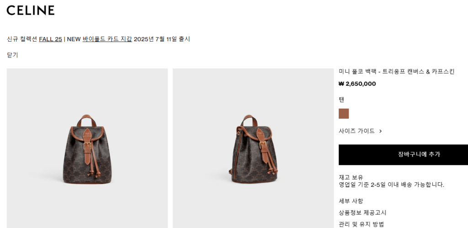The image size is (468, 228).
Task: Click the 신규 컬렉션 announcement text
Action: [x=22, y=39]
